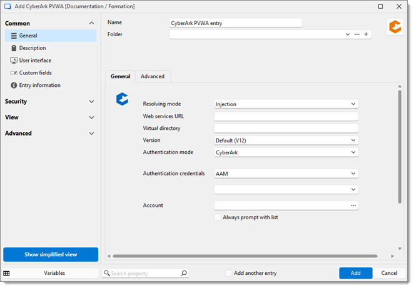Click the Web services URL field
414x288 pixels.
(286, 116)
